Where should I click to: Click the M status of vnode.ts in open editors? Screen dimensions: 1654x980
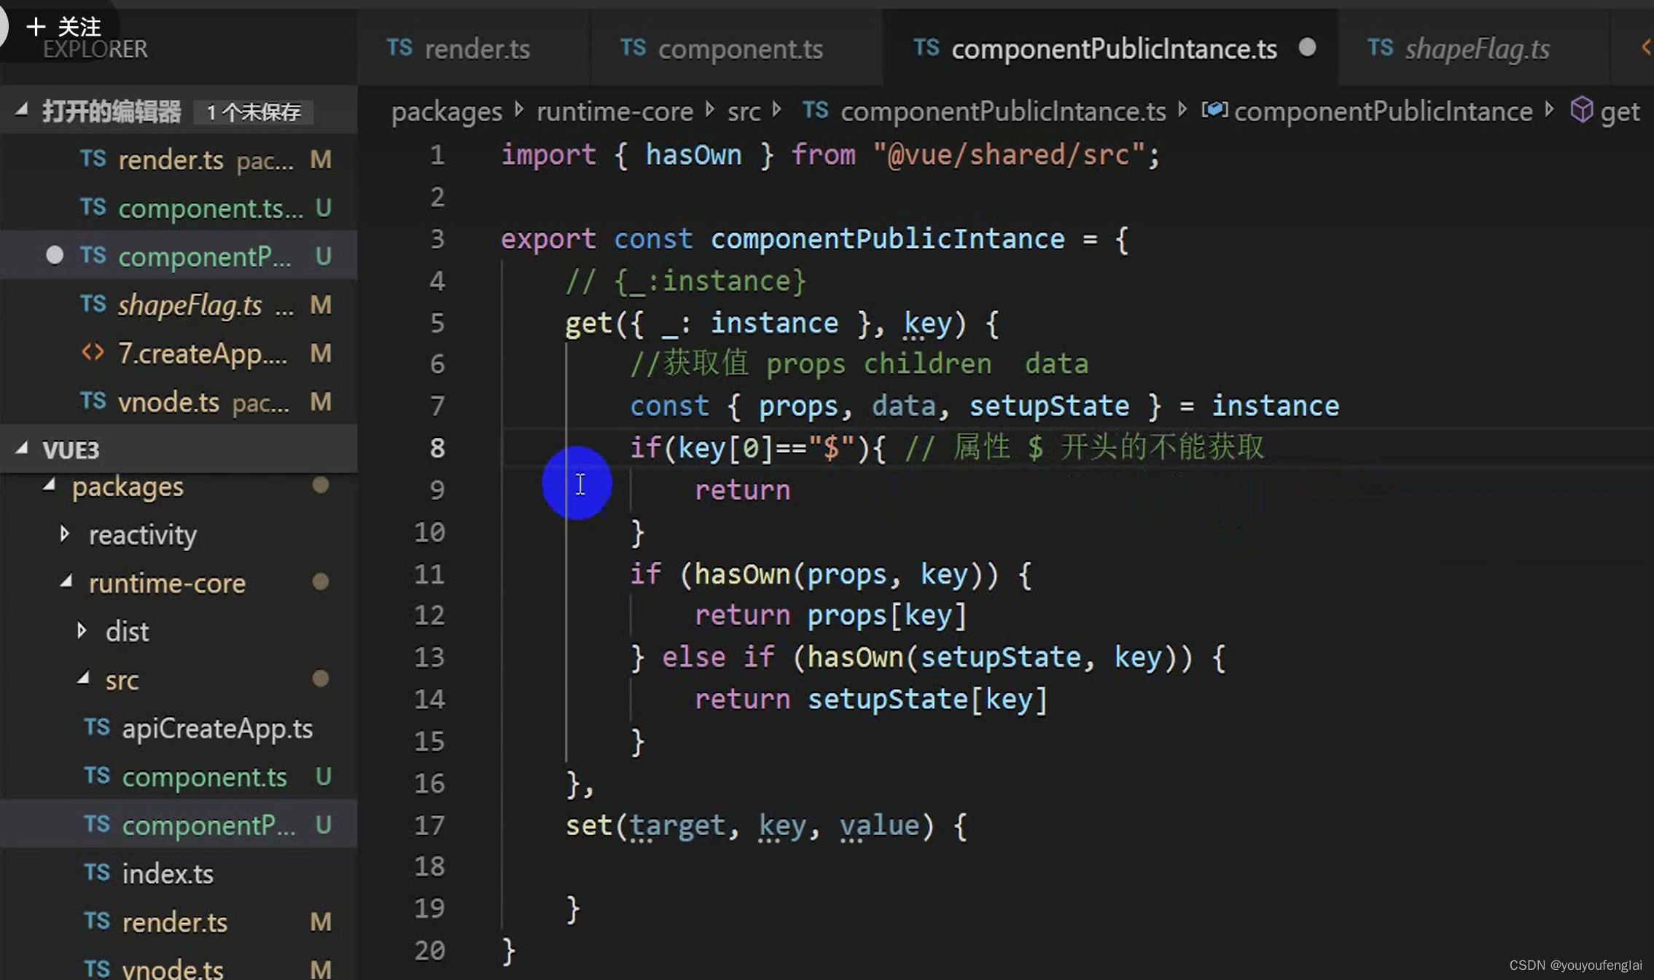click(x=321, y=401)
